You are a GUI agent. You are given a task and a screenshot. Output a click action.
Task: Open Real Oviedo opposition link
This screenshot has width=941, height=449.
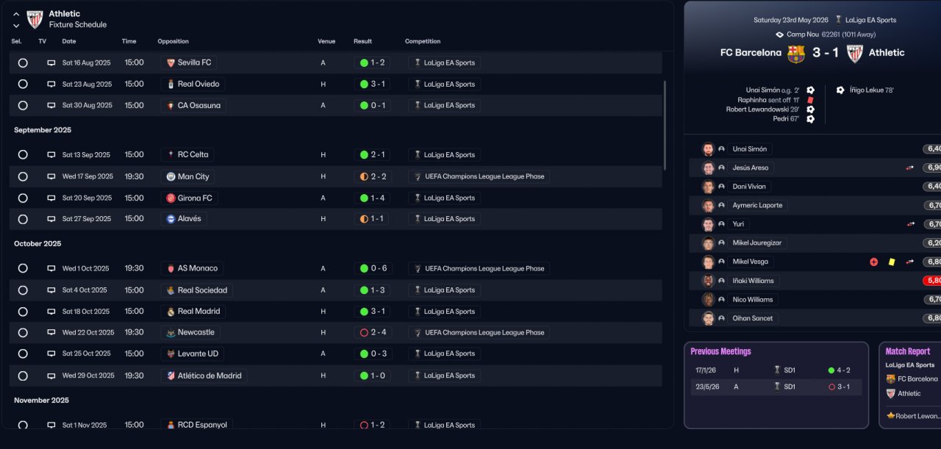pyautogui.click(x=193, y=85)
